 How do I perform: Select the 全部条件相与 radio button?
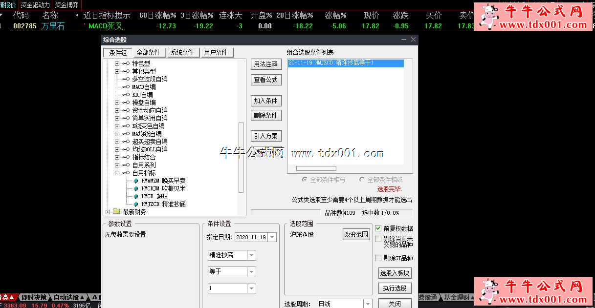click(305, 180)
